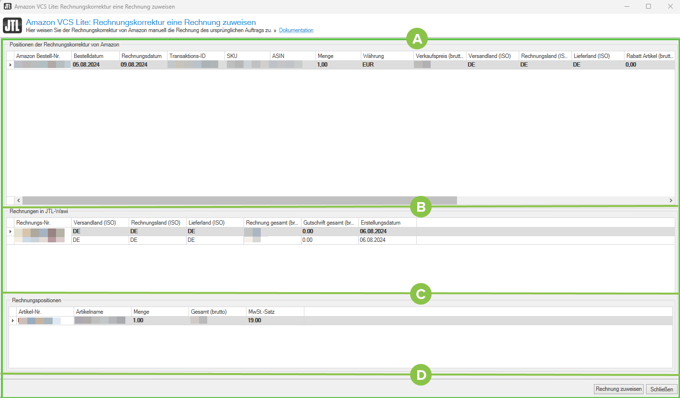Click the Transaktions-ID column header

coord(195,56)
